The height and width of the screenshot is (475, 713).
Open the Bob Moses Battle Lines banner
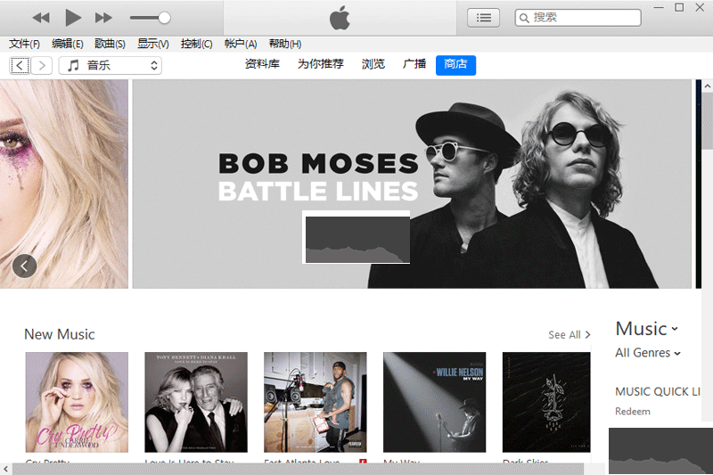(412, 184)
